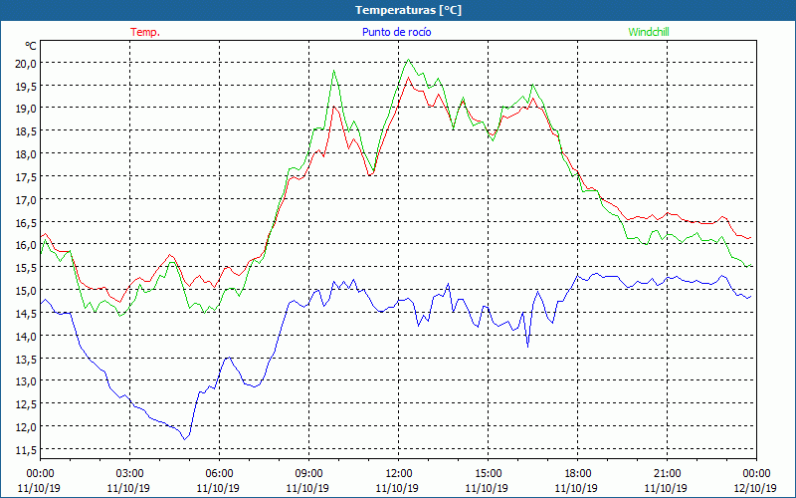Click the 15,5 y-axis value
Viewport: 796px width, 498px height.
coord(27,267)
